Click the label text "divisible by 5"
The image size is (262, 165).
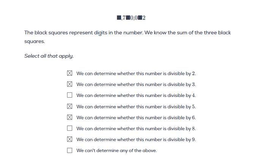tap(182, 106)
